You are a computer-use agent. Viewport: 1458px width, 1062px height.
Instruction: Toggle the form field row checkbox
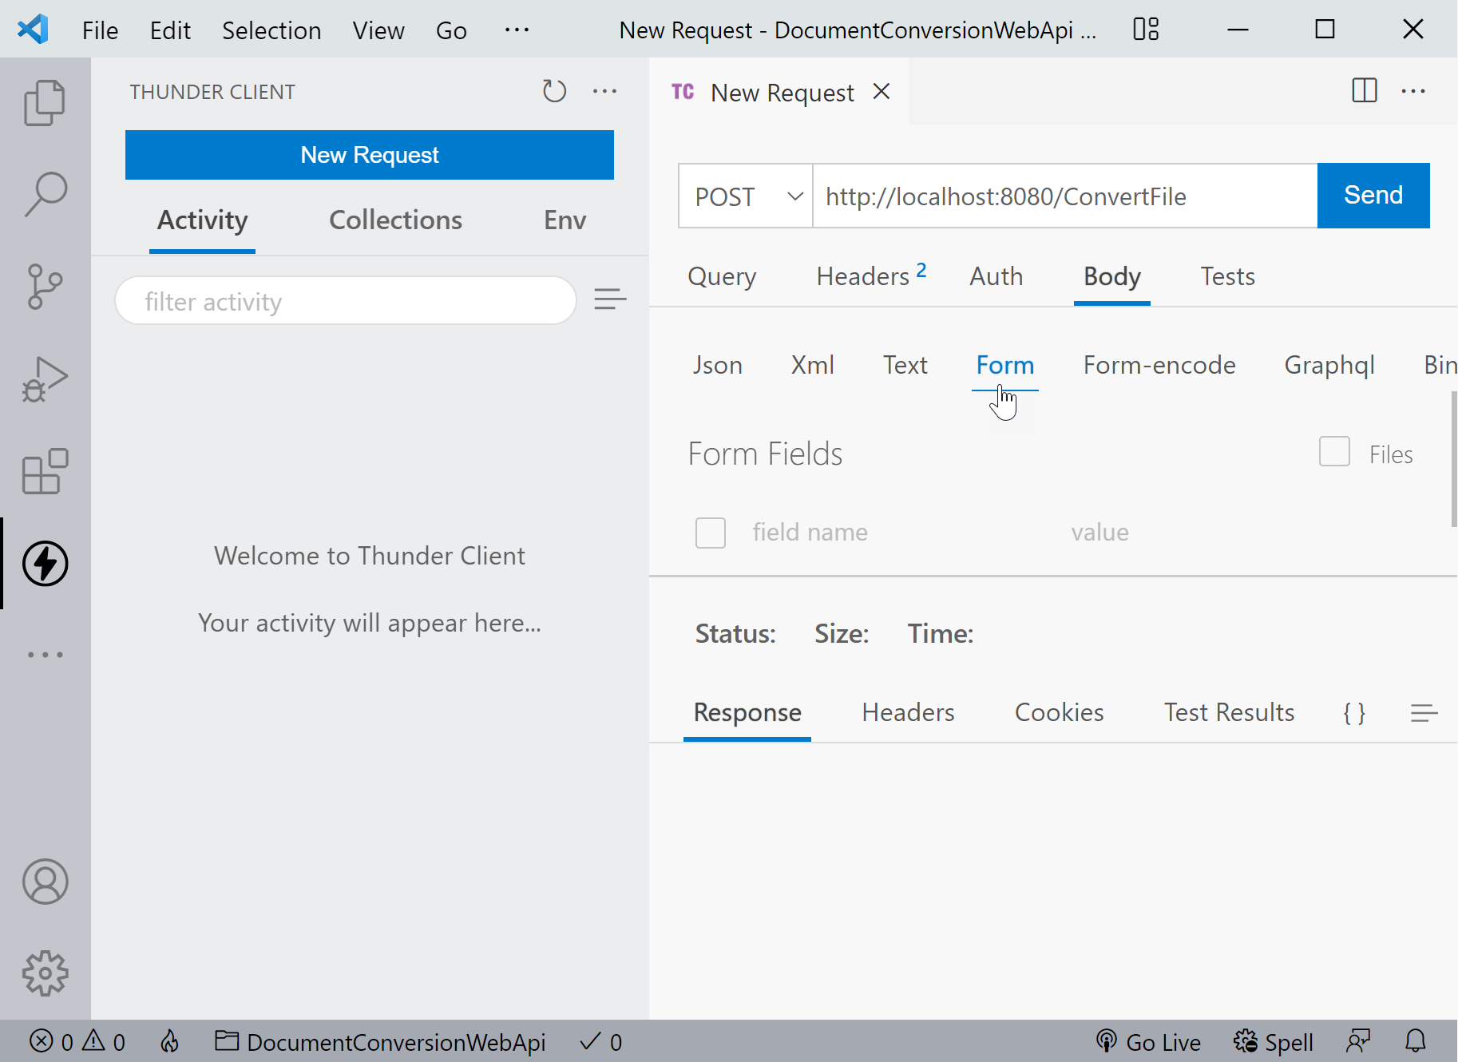point(710,533)
